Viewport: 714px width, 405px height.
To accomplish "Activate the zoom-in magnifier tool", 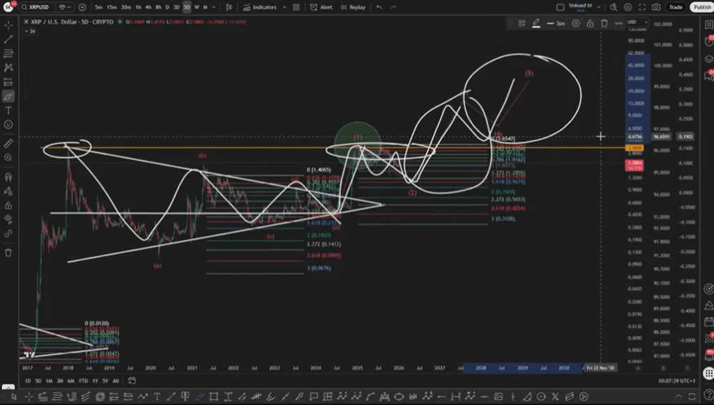I will (8, 158).
